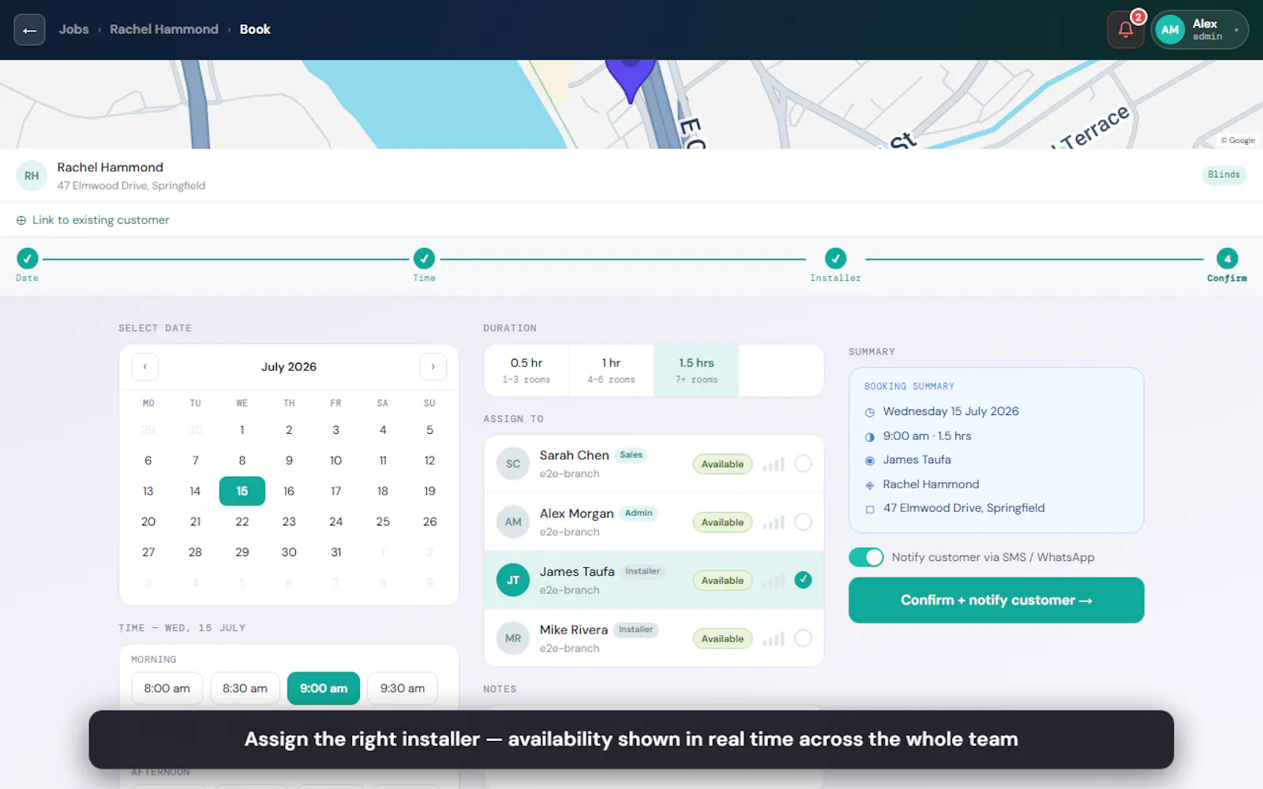Choose the 0.5 hr duration
This screenshot has width=1263, height=789.
527,370
